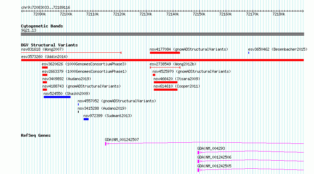The height and width of the screenshot is (174, 314).
Task: Click the 72110k ruler position
Action: pyautogui.click(x=92, y=14)
